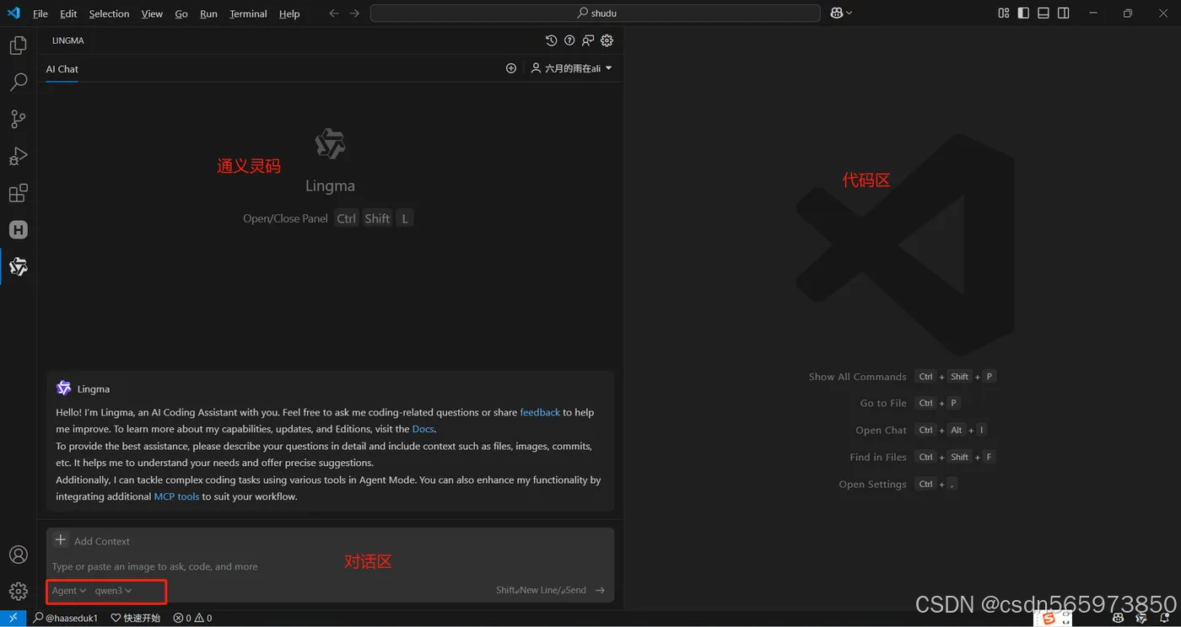Go forward with the right navigation arrow
The height and width of the screenshot is (627, 1181).
tap(354, 13)
